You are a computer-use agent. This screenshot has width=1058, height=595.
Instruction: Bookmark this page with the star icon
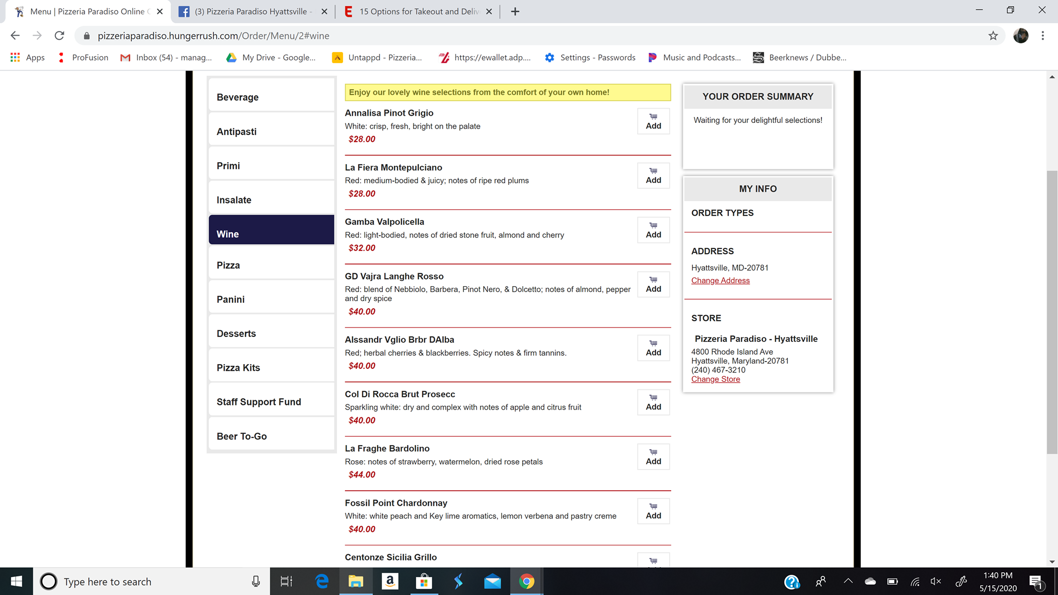click(x=993, y=36)
